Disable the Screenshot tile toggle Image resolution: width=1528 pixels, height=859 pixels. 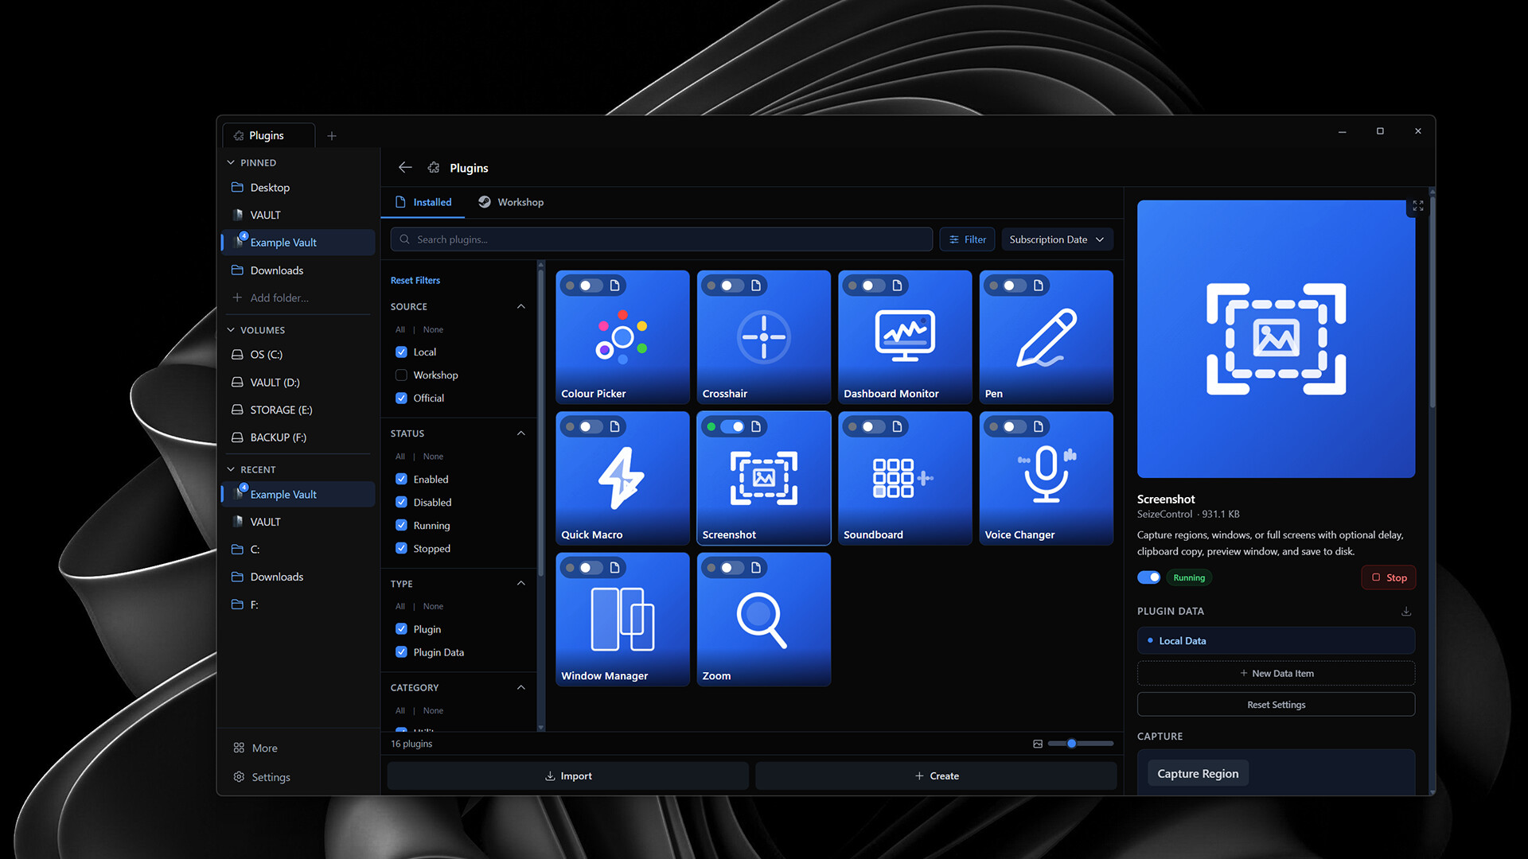tap(733, 427)
